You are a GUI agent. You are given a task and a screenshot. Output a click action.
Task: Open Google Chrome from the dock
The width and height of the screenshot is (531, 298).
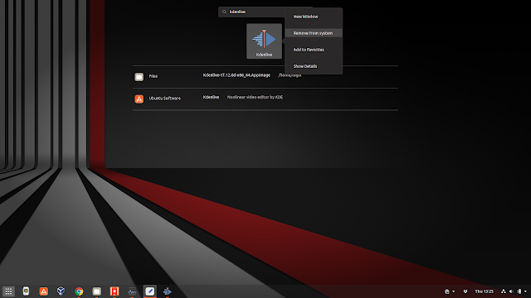[x=79, y=291]
